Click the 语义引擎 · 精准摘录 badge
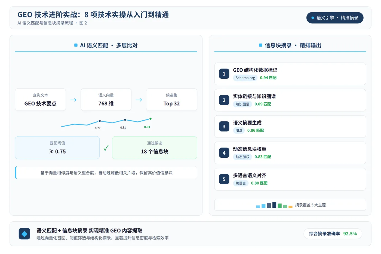The height and width of the screenshot is (254, 381). pos(335,18)
